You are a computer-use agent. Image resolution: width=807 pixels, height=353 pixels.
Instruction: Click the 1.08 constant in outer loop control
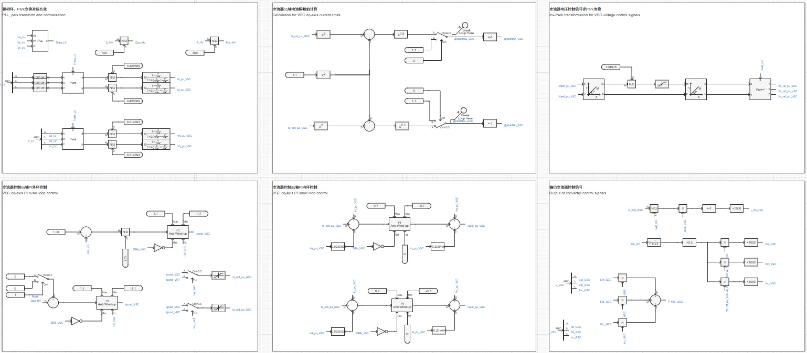click(x=56, y=231)
